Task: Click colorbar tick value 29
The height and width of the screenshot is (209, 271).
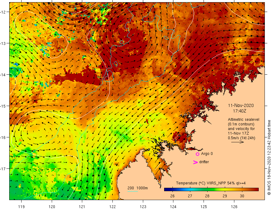Action: coord(224,196)
